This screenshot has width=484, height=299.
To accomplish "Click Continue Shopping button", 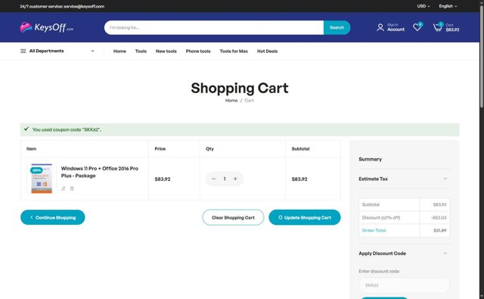I will click(52, 217).
